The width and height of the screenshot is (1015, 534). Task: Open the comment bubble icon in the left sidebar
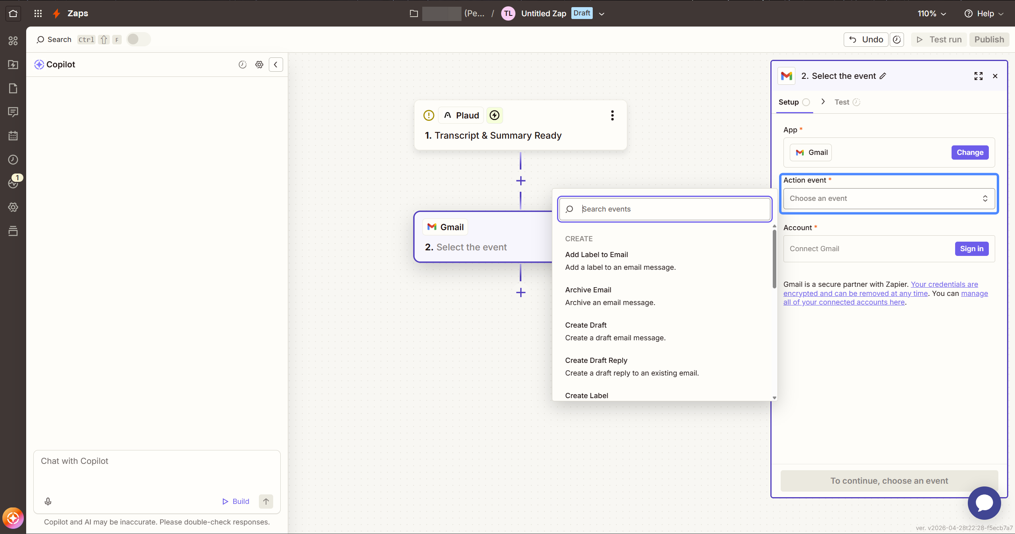click(13, 112)
